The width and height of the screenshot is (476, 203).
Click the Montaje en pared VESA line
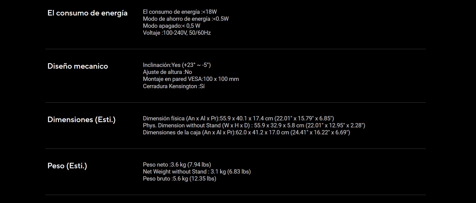pyautogui.click(x=191, y=79)
